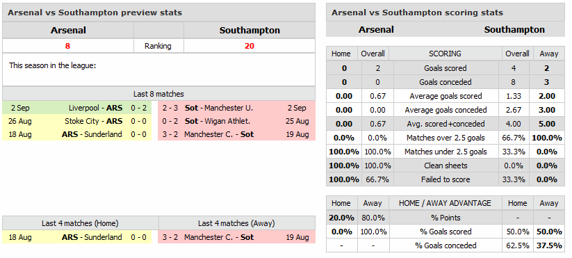
Task: Click Southampton's red ranking number 20
Action: [250, 46]
